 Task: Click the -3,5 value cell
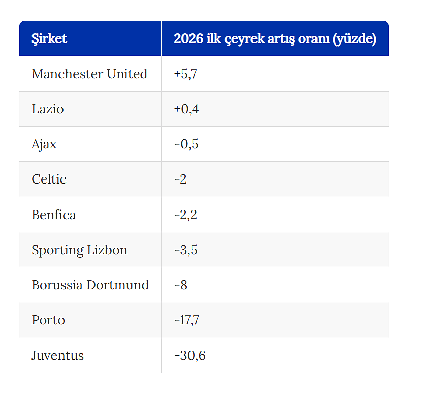[x=185, y=250]
